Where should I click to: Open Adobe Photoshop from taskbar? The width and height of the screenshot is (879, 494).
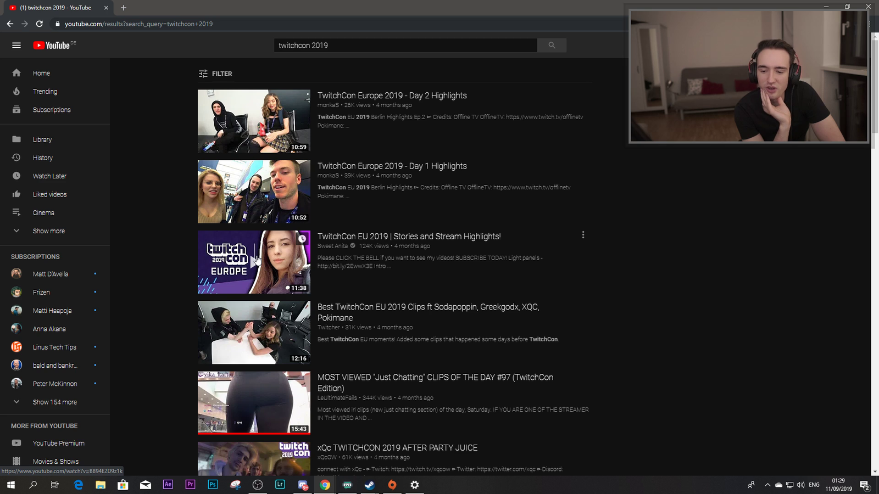pos(213,485)
